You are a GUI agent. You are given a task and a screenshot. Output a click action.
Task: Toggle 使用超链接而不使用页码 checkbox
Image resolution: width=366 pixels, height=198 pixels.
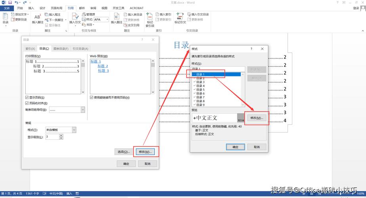(91, 97)
